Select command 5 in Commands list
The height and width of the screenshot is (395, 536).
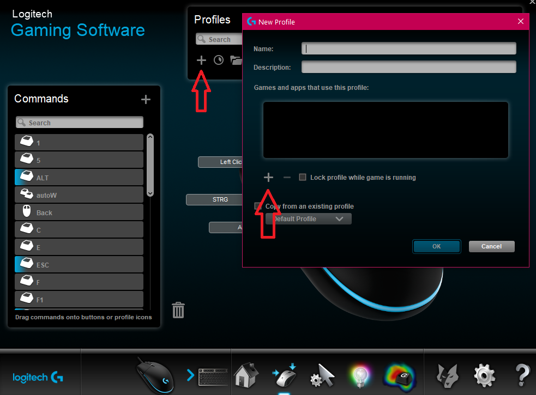coord(79,160)
